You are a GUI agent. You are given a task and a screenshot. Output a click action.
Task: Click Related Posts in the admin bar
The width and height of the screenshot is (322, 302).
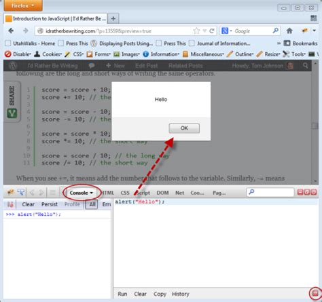click(185, 66)
